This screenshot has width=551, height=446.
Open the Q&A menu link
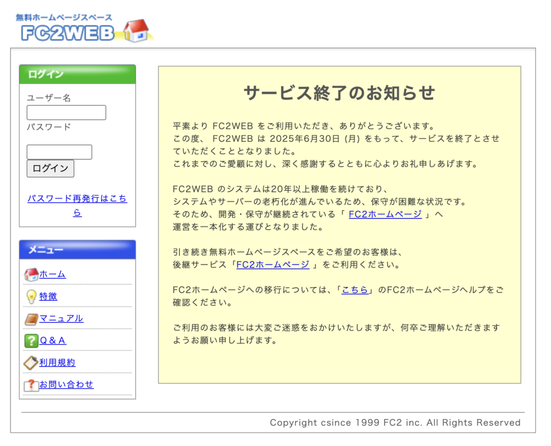coord(53,341)
